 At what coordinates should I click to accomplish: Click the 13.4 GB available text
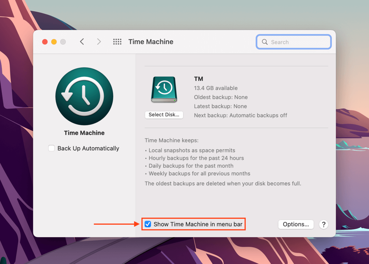click(x=216, y=88)
